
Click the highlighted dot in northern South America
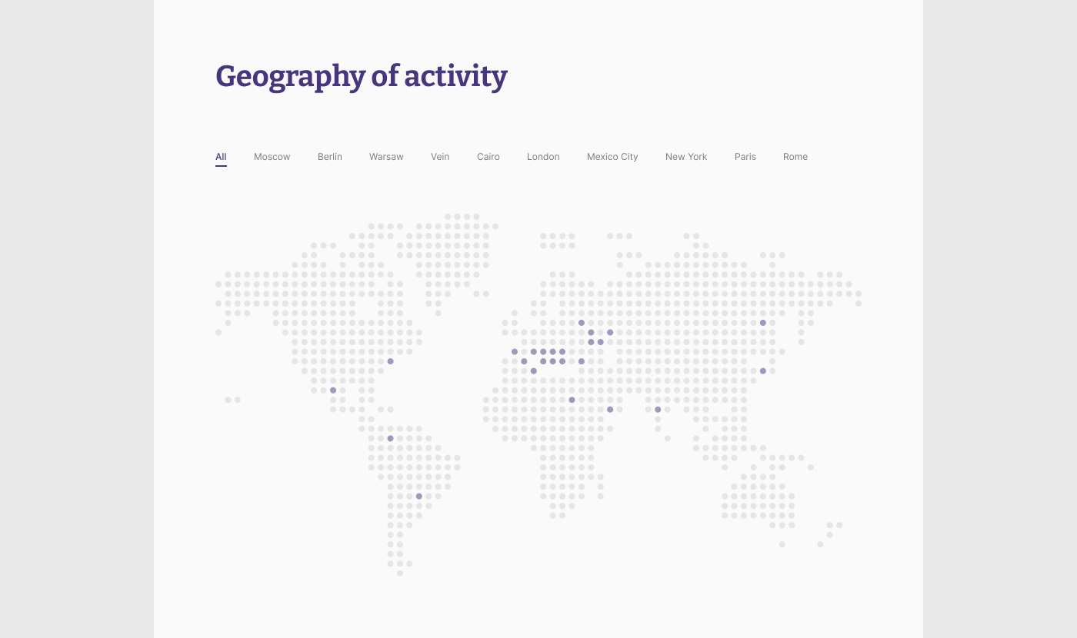[x=390, y=438]
